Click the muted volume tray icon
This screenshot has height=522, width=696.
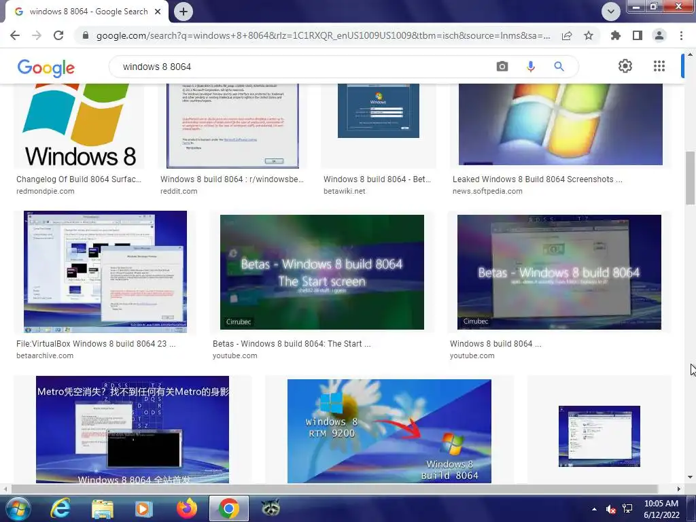[611, 508]
